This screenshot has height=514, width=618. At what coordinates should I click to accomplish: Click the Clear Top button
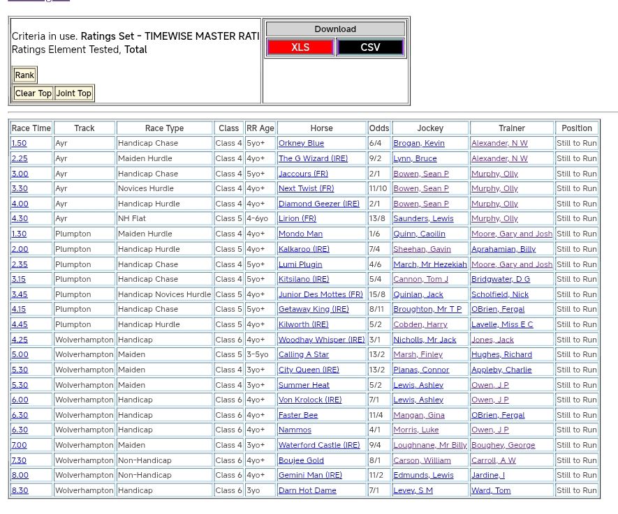click(x=34, y=93)
